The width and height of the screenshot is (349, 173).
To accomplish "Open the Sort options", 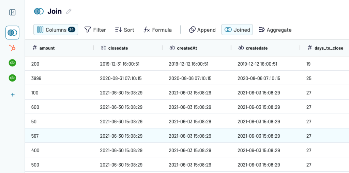I will 124,30.
